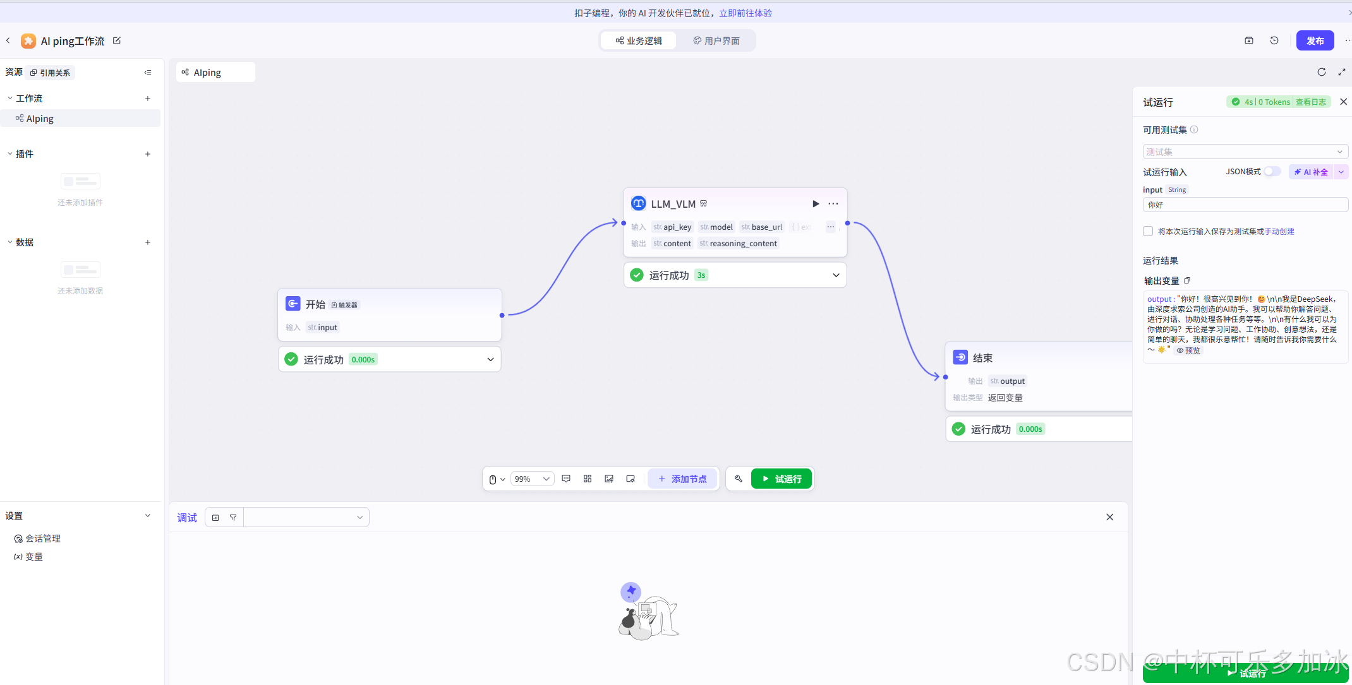Collapse the 设置 section chevron
The image size is (1352, 685).
[148, 516]
